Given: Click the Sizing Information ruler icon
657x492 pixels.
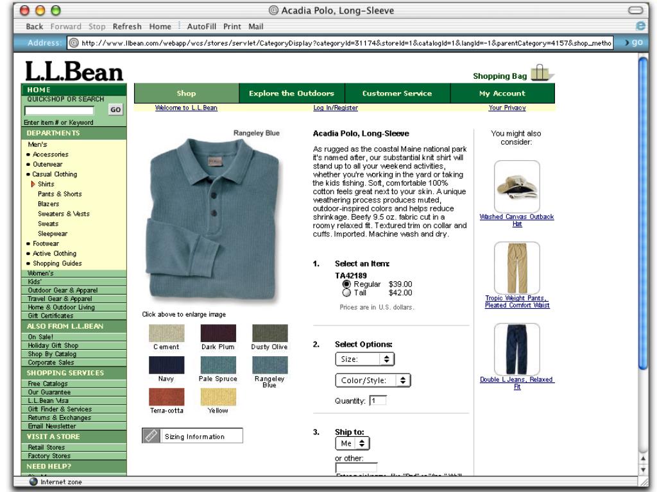Looking at the screenshot, I should (151, 436).
